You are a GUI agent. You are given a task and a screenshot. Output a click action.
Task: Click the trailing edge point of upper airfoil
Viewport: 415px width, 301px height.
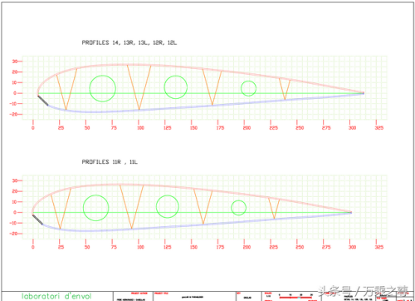363,93
